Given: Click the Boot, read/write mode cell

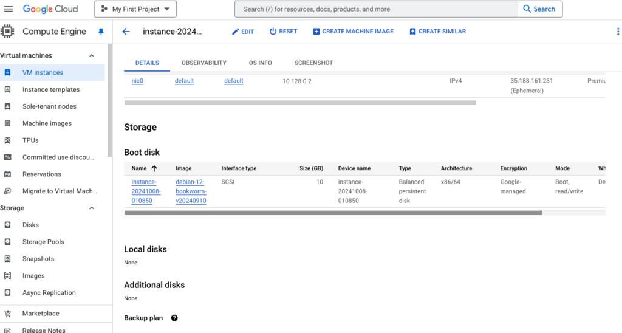Looking at the screenshot, I should click(569, 187).
